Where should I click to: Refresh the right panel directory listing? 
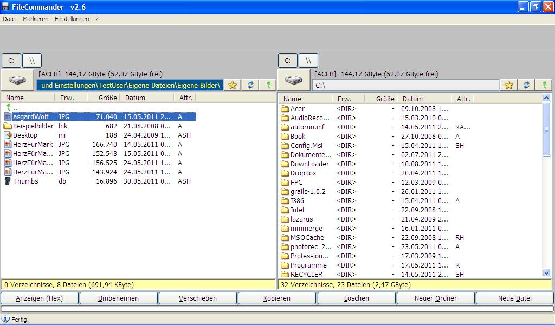click(x=526, y=85)
